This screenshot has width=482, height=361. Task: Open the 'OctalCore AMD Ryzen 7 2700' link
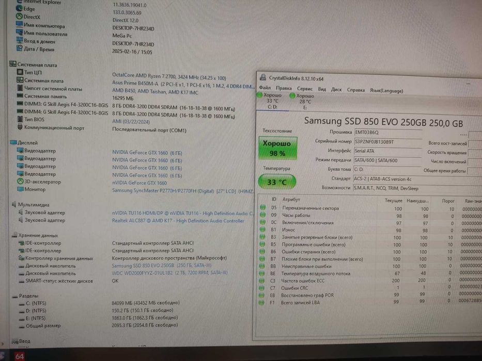(x=169, y=76)
